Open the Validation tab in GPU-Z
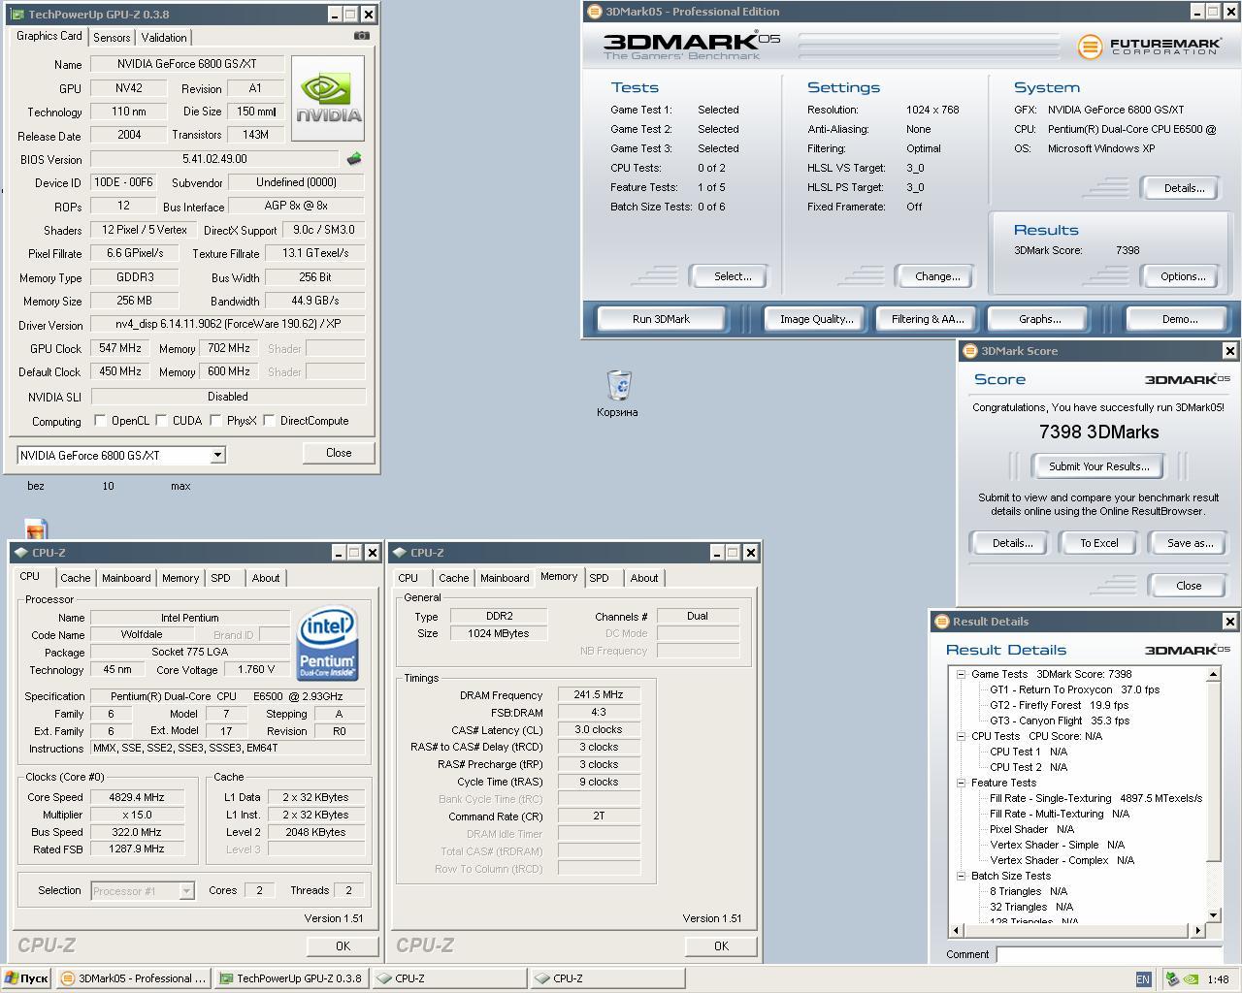 pos(164,38)
